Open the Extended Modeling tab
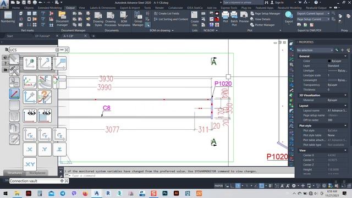 point(50,8)
